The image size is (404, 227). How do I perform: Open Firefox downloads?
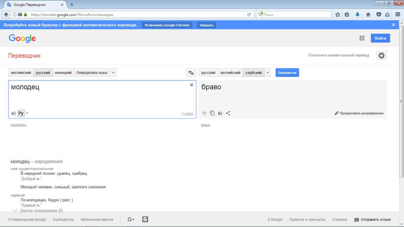pyautogui.click(x=358, y=14)
